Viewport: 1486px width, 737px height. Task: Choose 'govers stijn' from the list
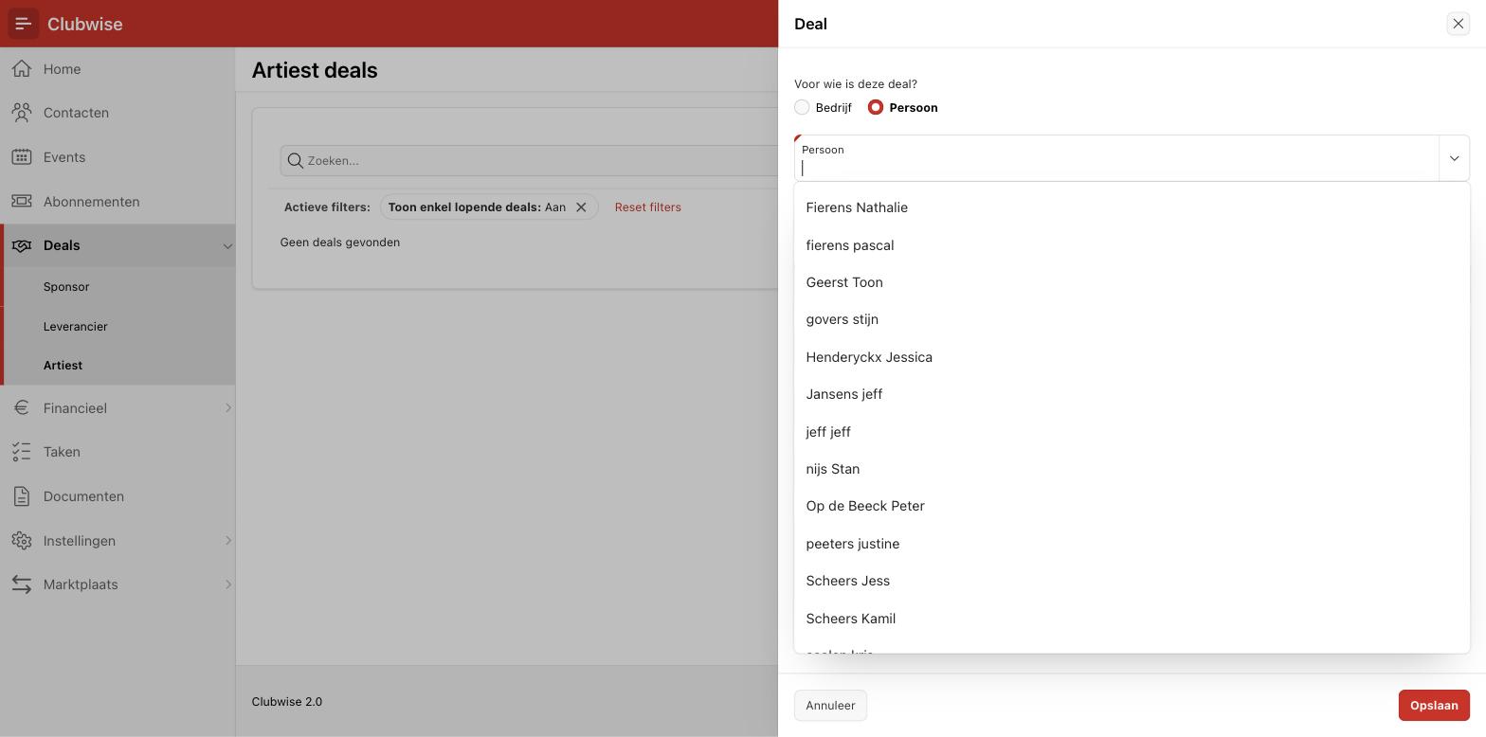(1132, 319)
